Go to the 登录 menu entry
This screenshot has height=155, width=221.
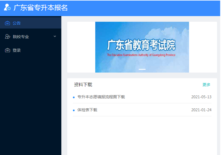pyautogui.click(x=17, y=50)
